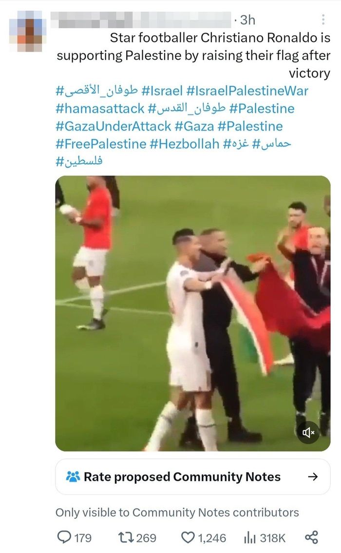This screenshot has height=553, width=341.
Task: Open the #Hezbollah hashtag
Action: [x=185, y=144]
